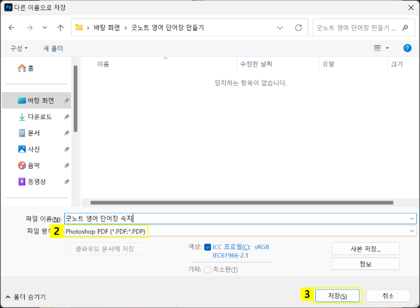Click the pin icon next to 음악
Screen dimensions: 420x308
coord(67,166)
